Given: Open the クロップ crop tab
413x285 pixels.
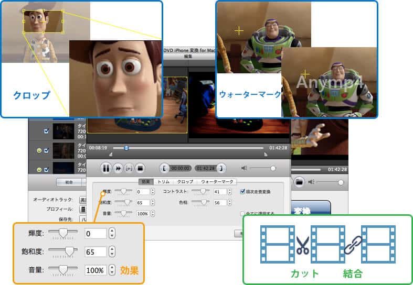Looking at the screenshot, I should (x=185, y=182).
